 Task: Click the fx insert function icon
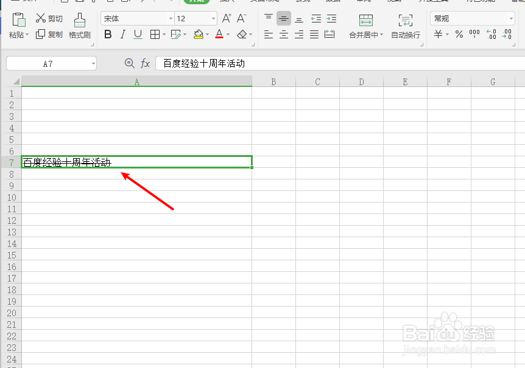point(145,63)
